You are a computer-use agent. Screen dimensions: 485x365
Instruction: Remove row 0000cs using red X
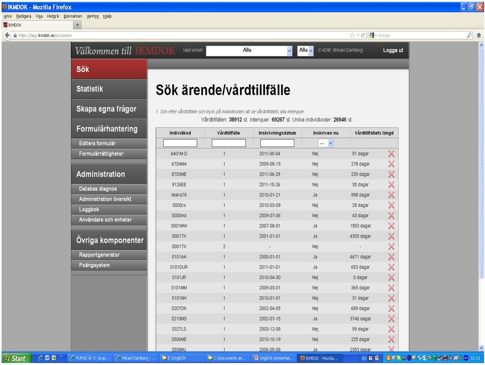(391, 205)
